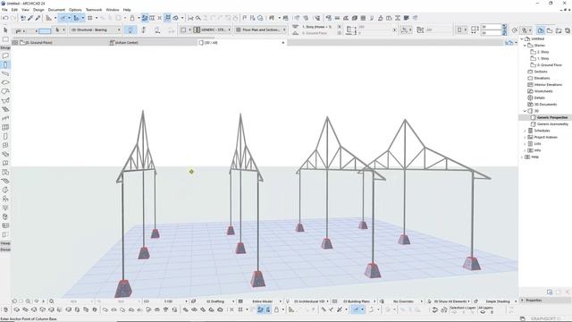This screenshot has width=572, height=322.
Task: Open Generic Axonometry in the Navigator
Action: (x=552, y=124)
